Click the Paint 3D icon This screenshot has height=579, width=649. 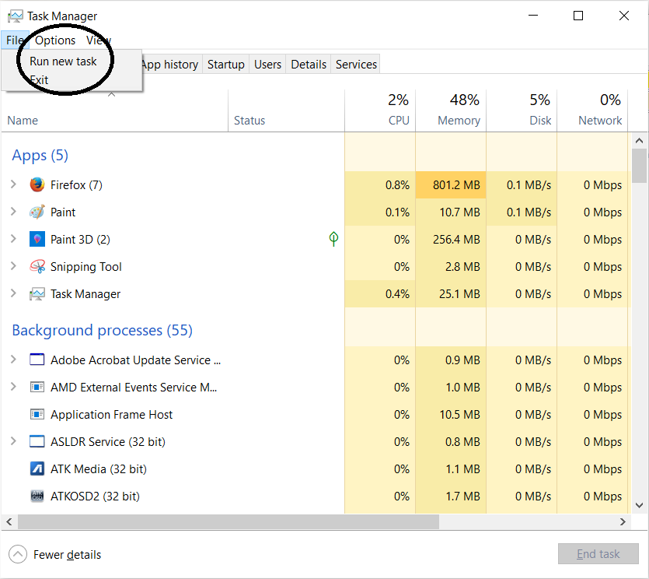(x=37, y=240)
